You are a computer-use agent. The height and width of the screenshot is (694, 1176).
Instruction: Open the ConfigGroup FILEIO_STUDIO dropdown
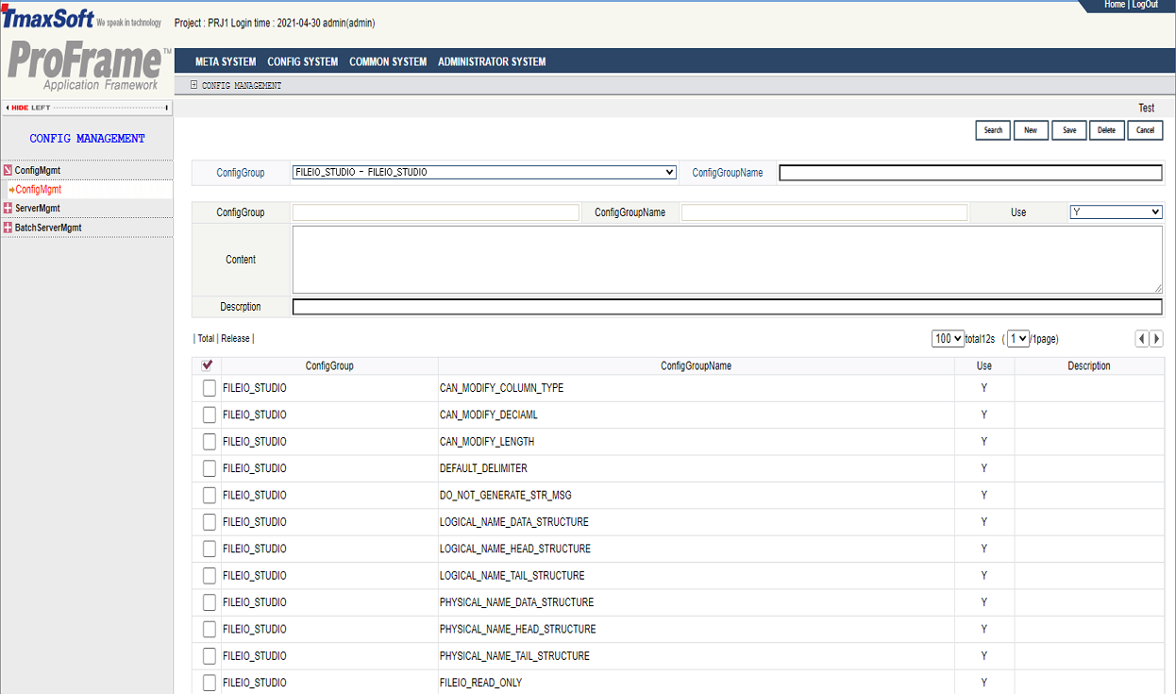point(484,173)
